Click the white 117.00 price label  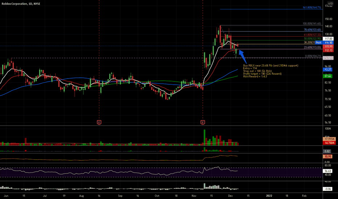tap(328, 39)
